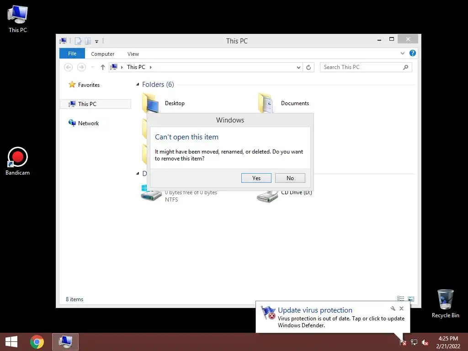Open the File tab

click(72, 53)
